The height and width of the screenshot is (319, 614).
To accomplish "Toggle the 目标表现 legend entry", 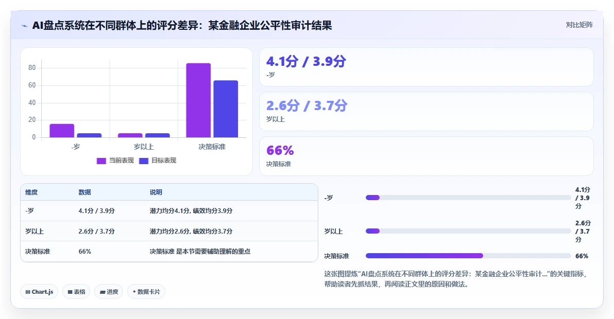I will tap(158, 161).
